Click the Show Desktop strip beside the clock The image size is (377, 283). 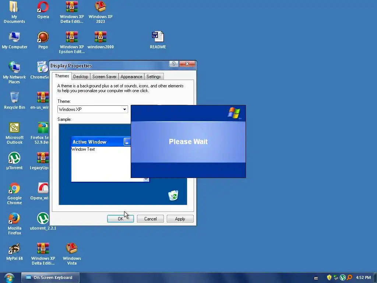tap(375, 278)
